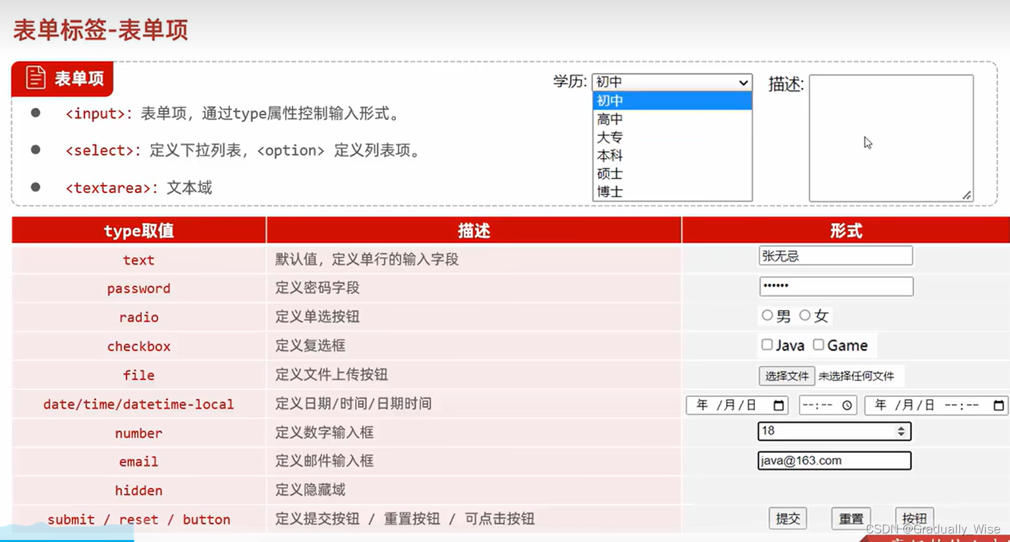The image size is (1010, 542).
Task: Click the 描述 textarea
Action: click(x=891, y=138)
